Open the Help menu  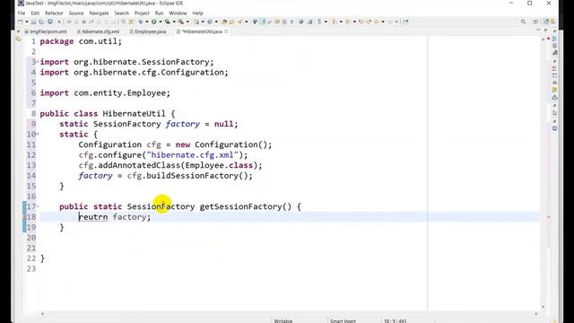pos(197,13)
